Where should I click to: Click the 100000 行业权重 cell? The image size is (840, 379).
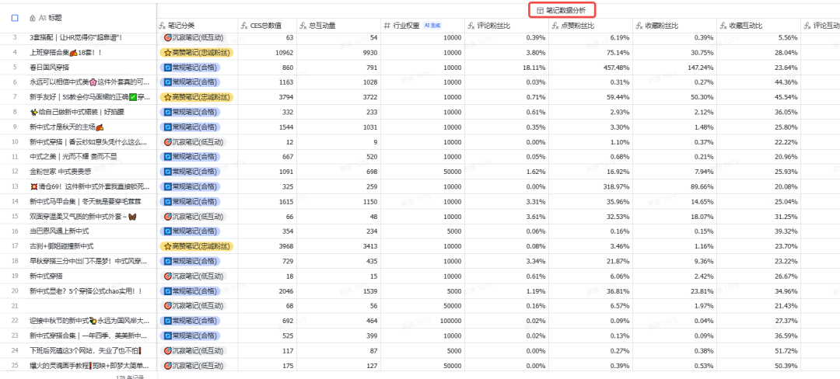(x=422, y=321)
